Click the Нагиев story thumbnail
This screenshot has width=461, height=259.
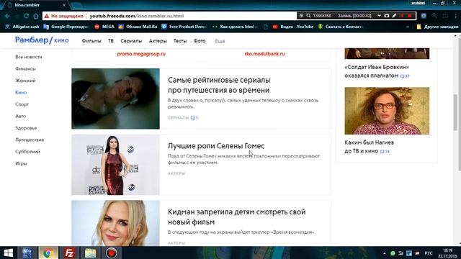(x=387, y=111)
